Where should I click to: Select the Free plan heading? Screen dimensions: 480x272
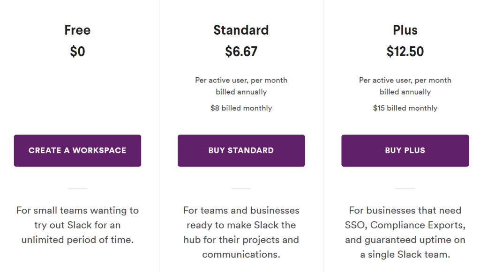pos(77,30)
